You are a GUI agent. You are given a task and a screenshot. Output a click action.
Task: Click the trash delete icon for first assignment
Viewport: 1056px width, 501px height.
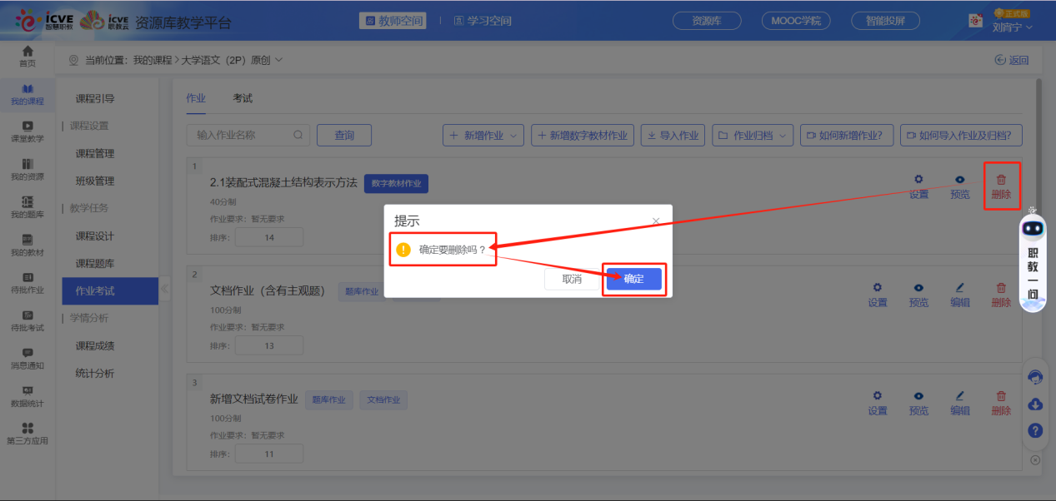[x=1001, y=180]
